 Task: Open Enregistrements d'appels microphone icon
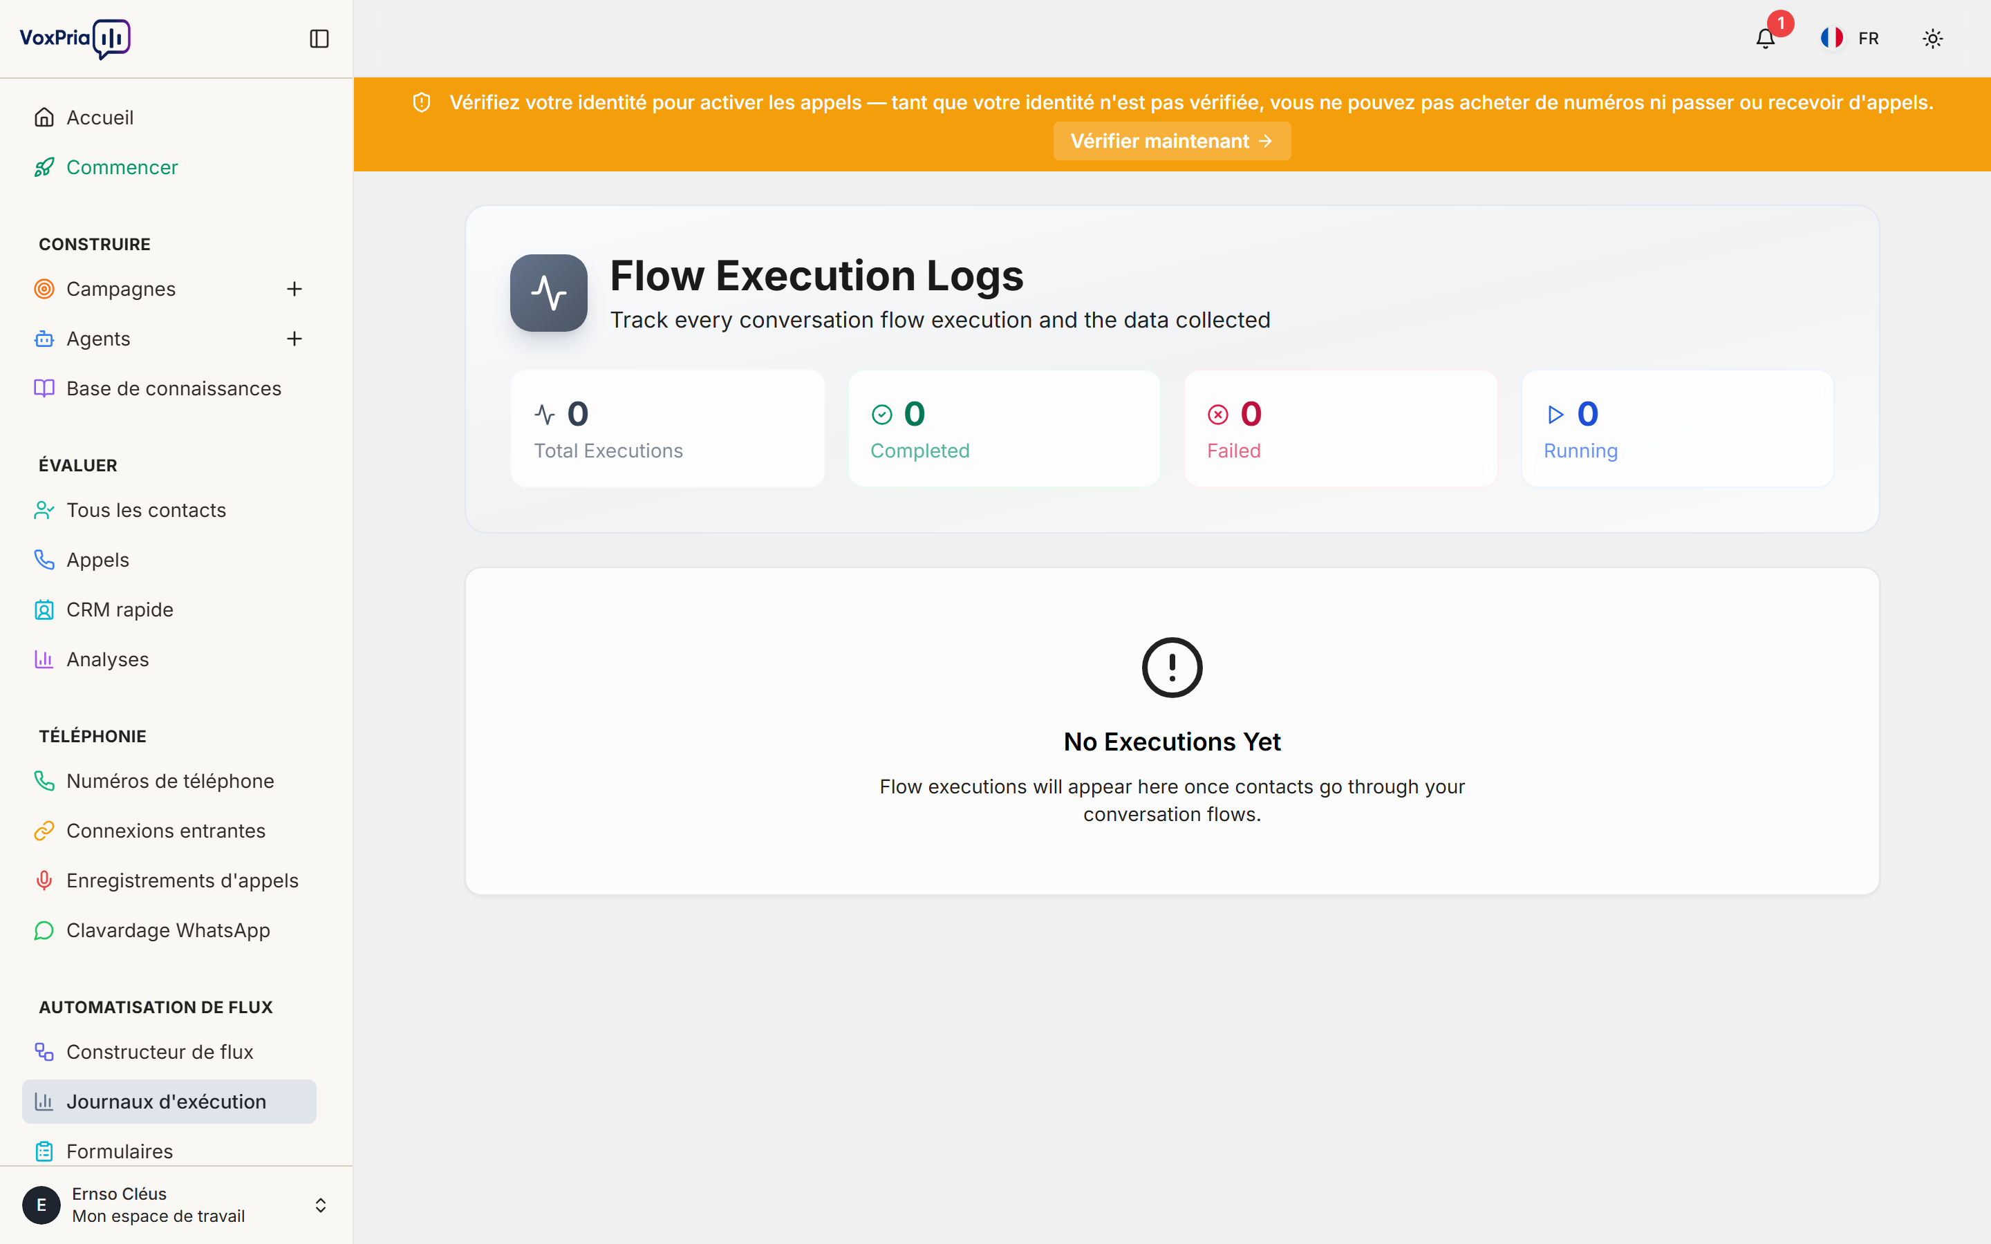44,880
